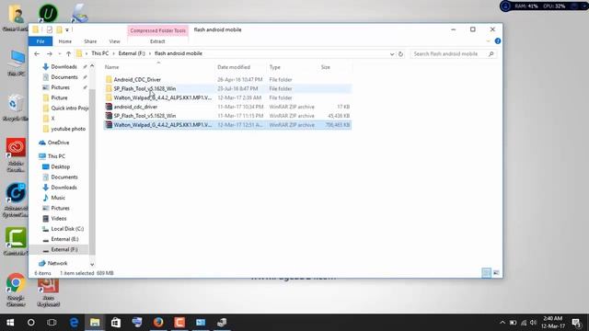Select This PC in navigation pane

click(56, 156)
